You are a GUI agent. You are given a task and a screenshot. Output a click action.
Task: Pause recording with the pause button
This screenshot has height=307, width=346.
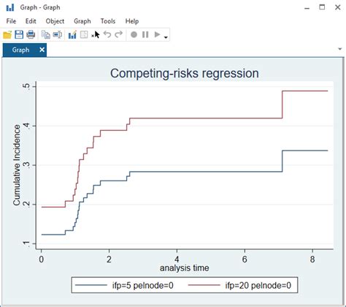pyautogui.click(x=145, y=34)
